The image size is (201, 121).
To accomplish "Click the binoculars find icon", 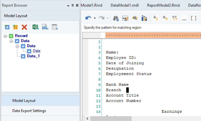I will click(116, 18).
